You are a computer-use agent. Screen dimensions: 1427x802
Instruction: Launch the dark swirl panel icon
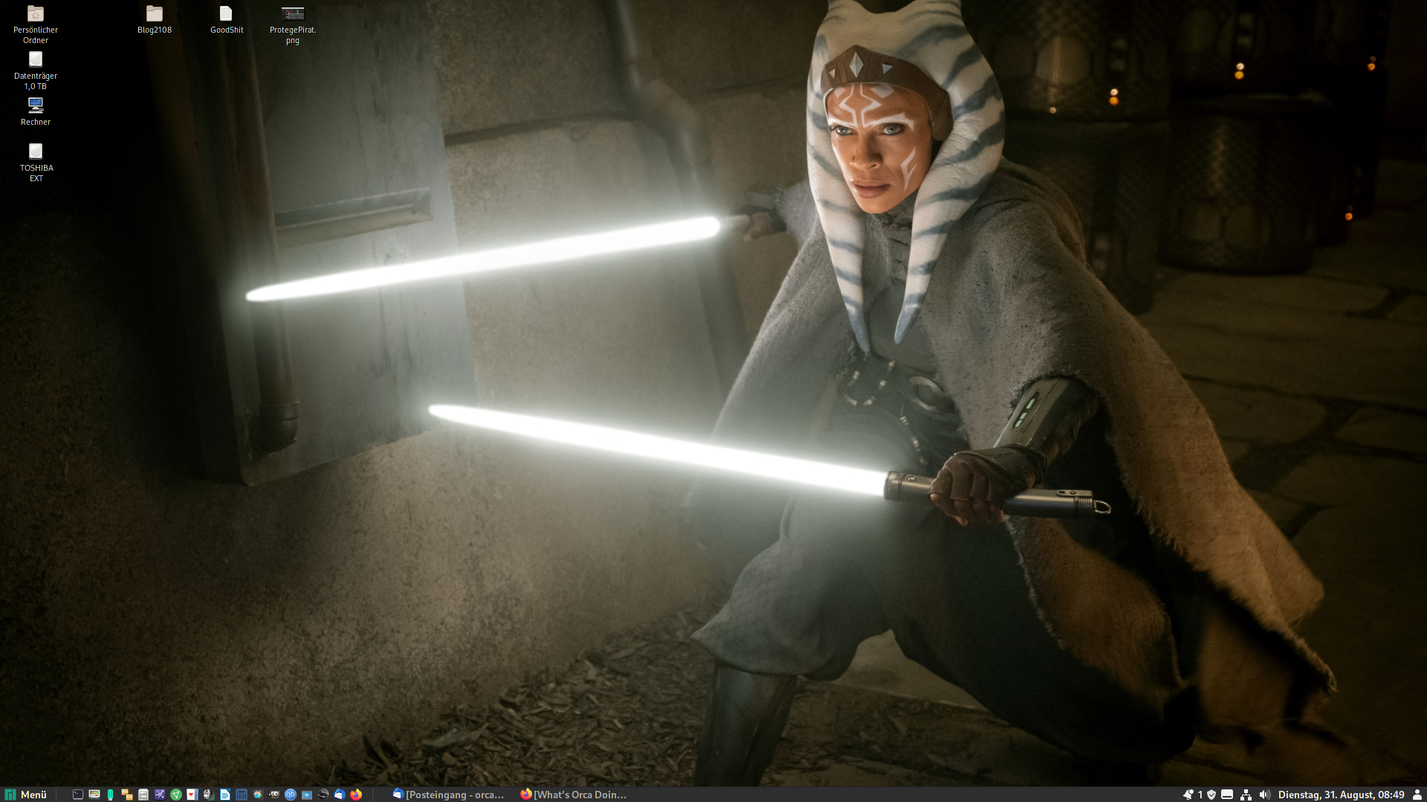coord(323,795)
